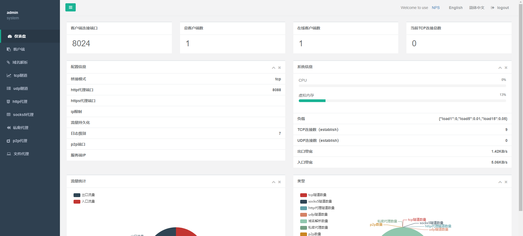Click the 13% memory usage label

(503, 95)
